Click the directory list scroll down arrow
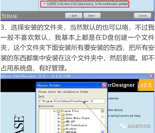 click(103, 132)
